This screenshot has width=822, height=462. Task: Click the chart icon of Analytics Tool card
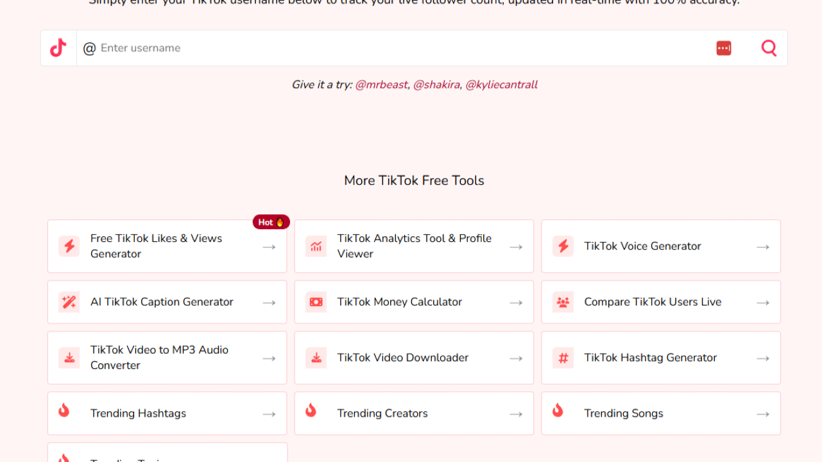pyautogui.click(x=316, y=246)
